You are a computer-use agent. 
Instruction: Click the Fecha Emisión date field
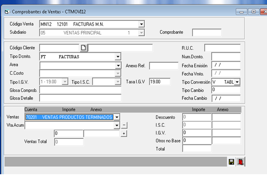tap(226, 65)
